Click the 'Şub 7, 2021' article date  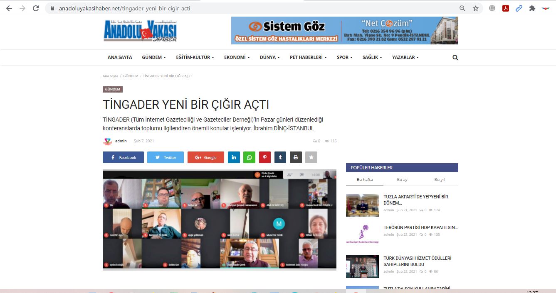click(x=144, y=141)
